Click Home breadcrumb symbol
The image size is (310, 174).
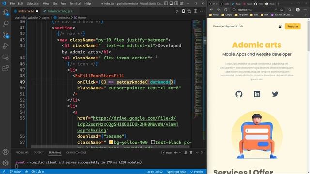(x=80, y=18)
